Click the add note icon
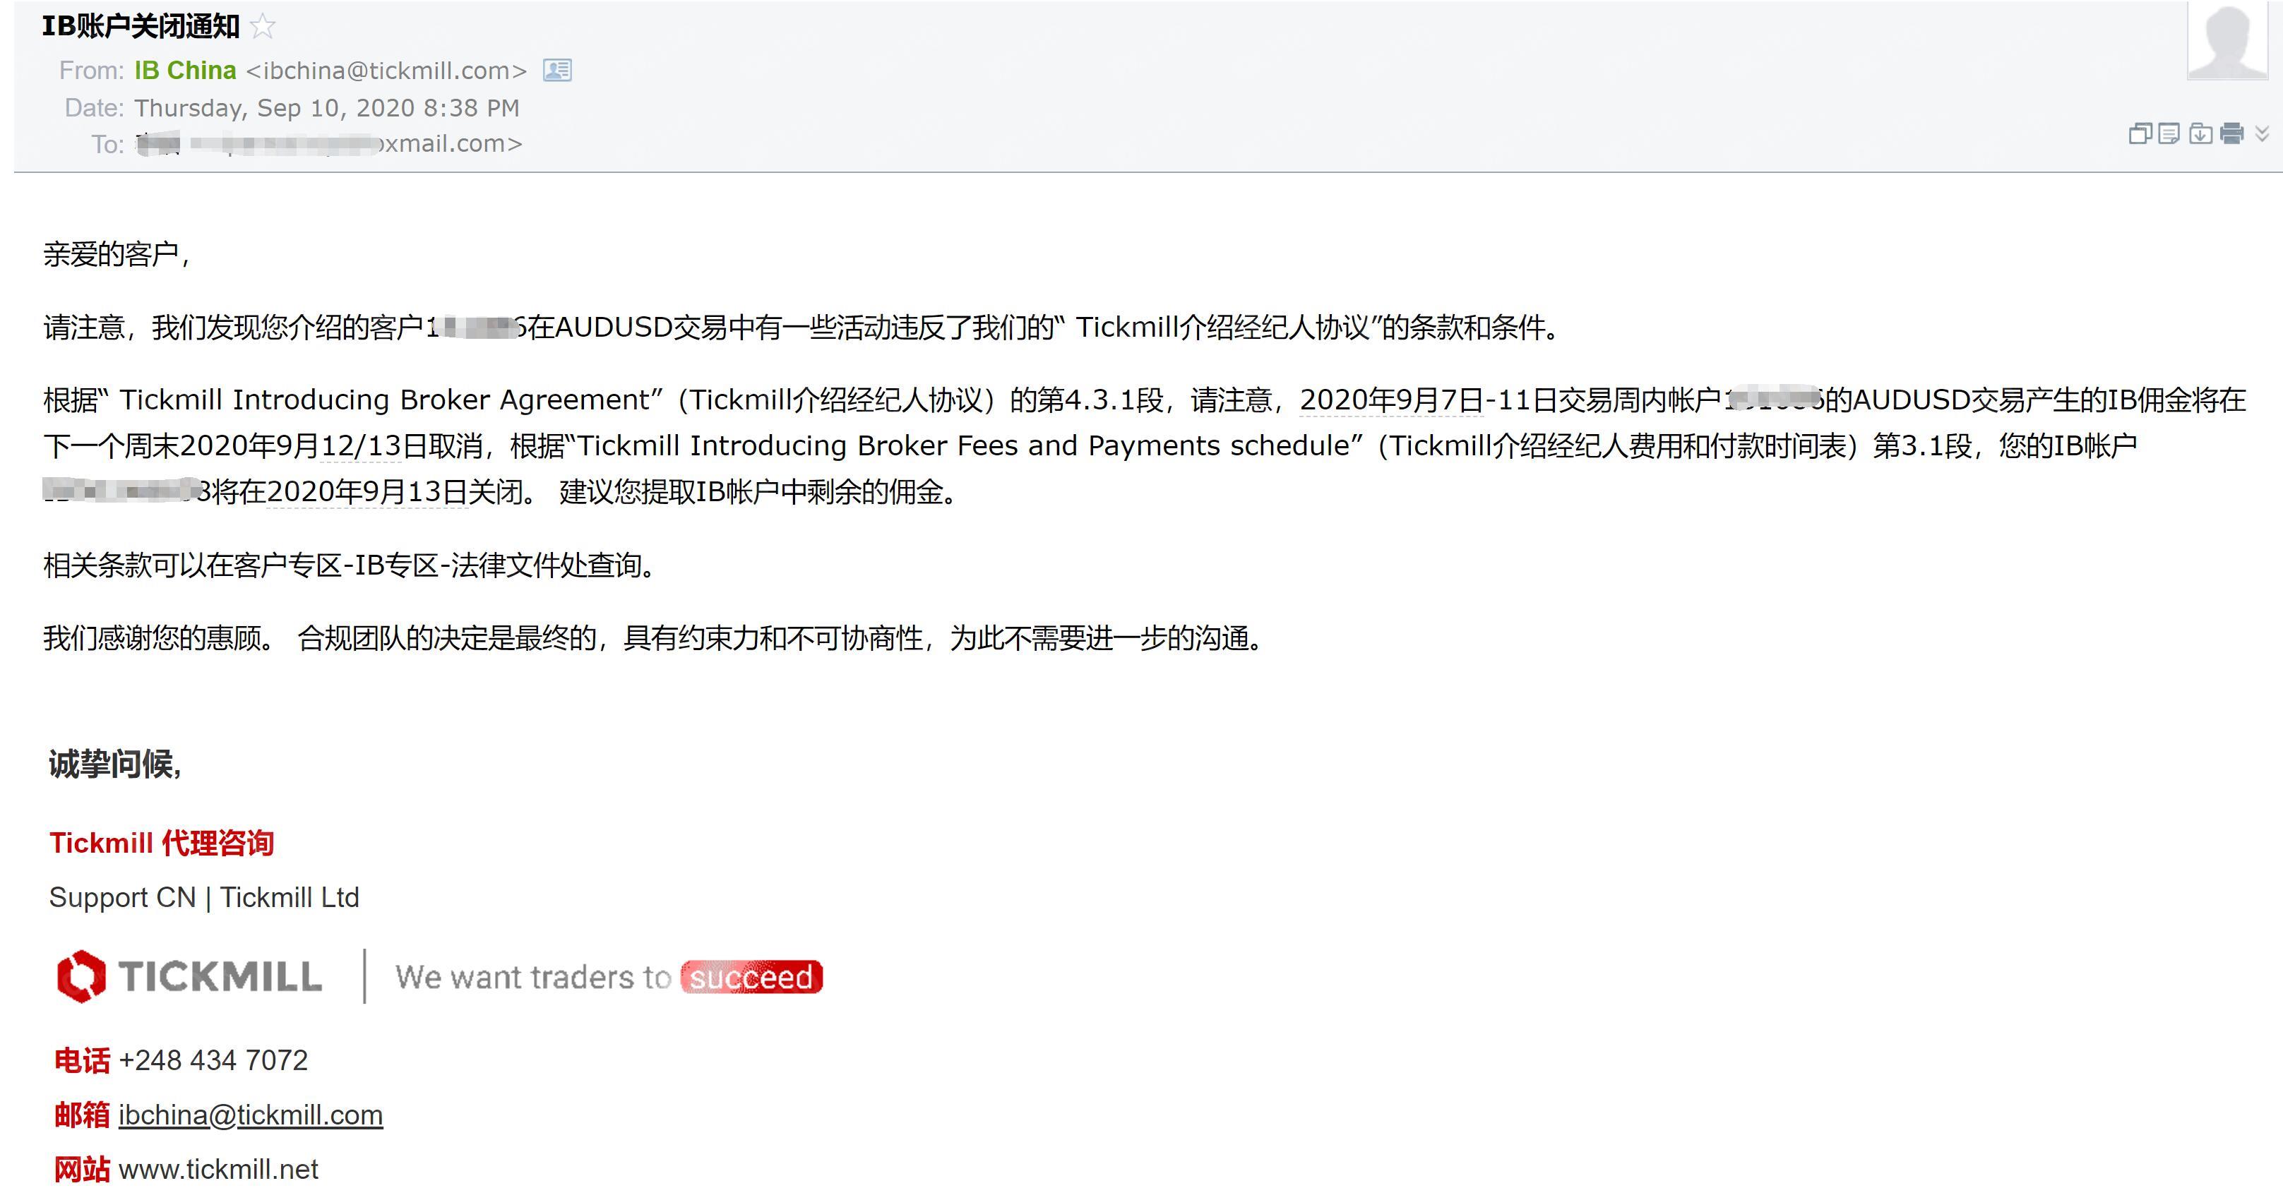This screenshot has height=1188, width=2283. pyautogui.click(x=2169, y=134)
